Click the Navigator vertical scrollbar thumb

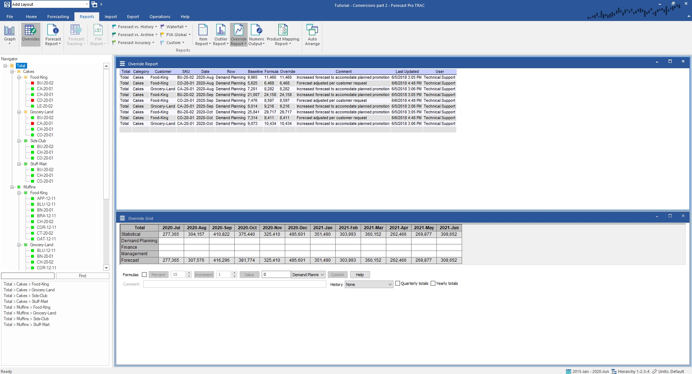point(106,134)
